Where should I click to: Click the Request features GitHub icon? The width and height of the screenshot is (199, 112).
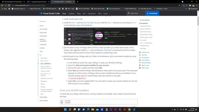point(140,63)
